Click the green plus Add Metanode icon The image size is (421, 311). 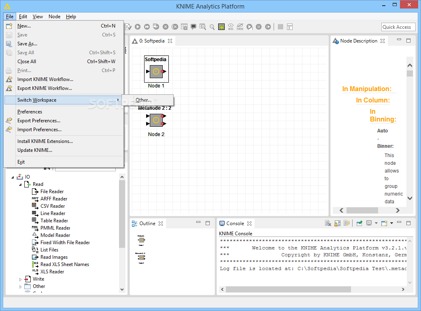click(221, 27)
